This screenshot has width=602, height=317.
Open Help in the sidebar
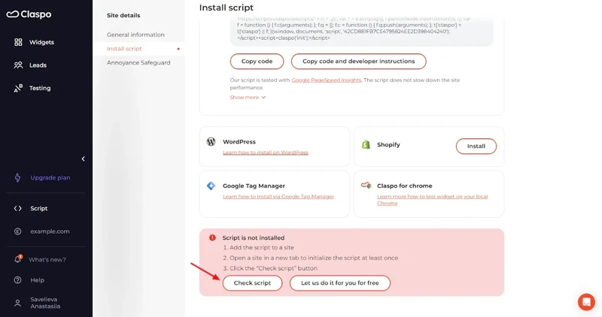tap(37, 280)
